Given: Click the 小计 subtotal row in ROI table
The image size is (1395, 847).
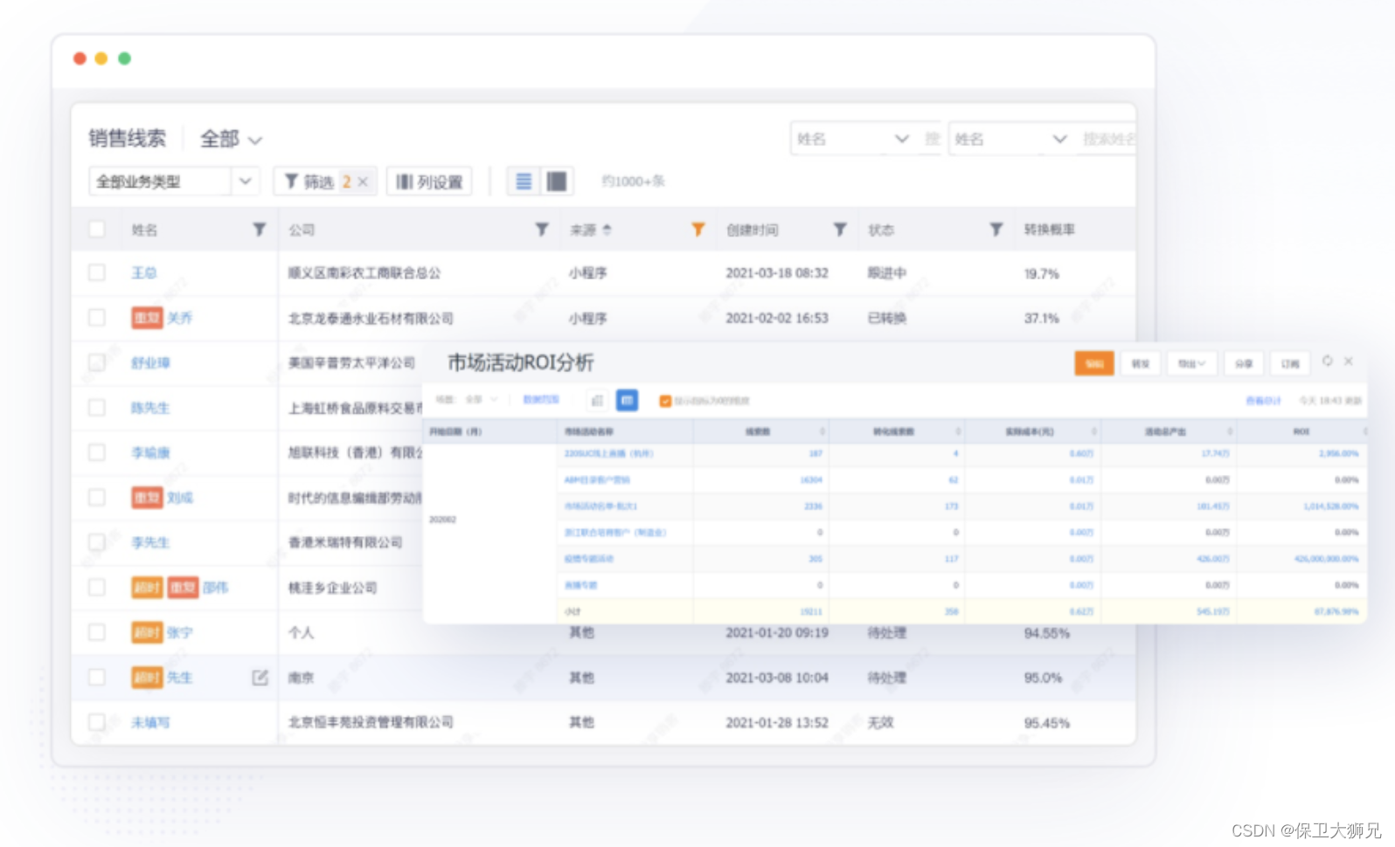Looking at the screenshot, I should click(961, 611).
